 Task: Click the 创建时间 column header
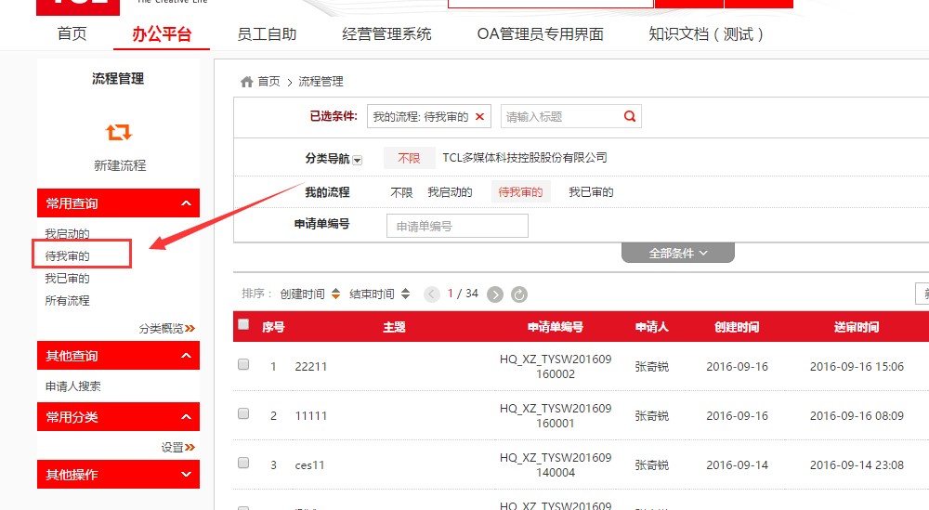point(737,327)
